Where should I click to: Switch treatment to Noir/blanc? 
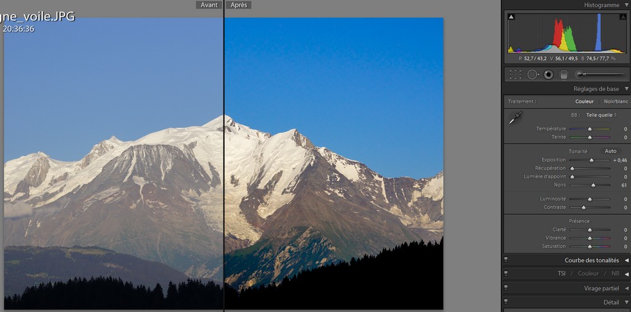tap(616, 101)
